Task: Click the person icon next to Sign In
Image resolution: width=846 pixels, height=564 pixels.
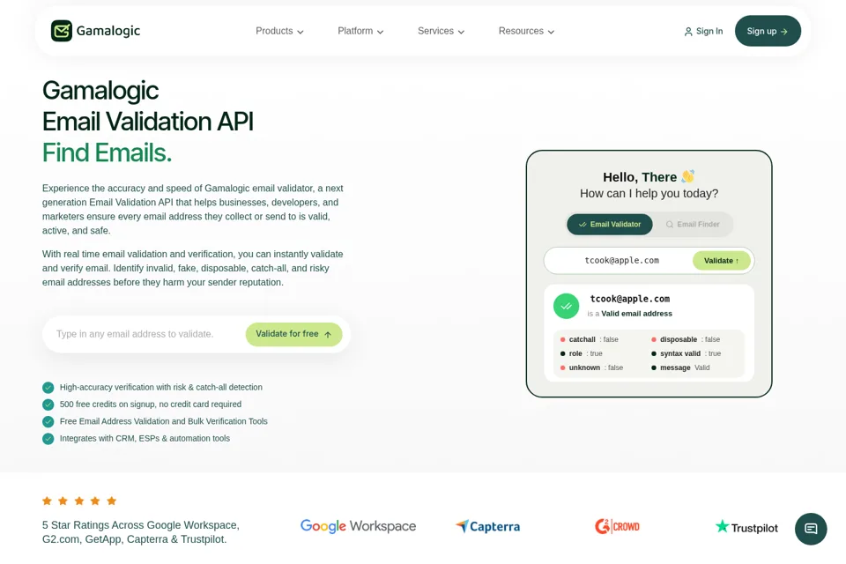Action: [688, 32]
